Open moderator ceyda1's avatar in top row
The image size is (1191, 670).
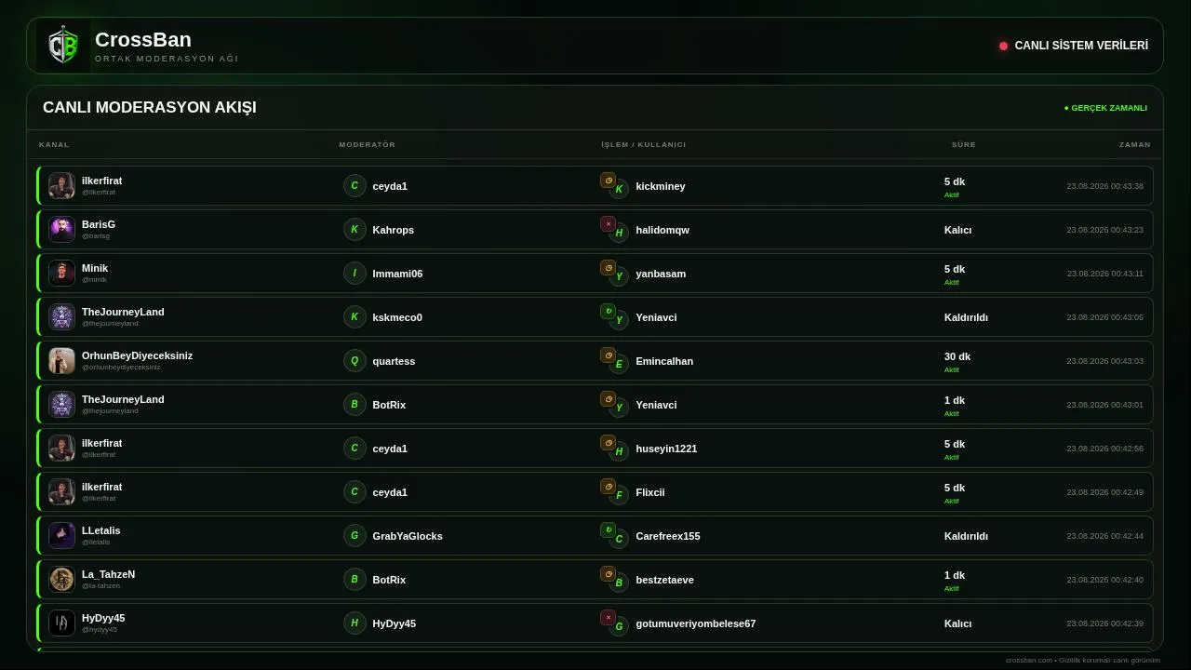(x=355, y=186)
